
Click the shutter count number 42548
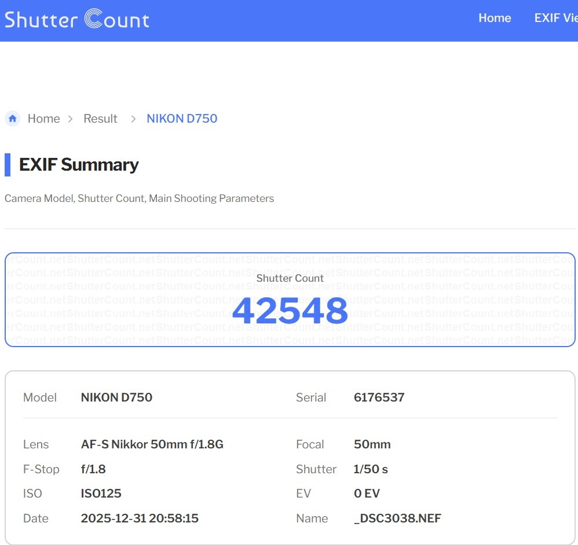tap(290, 311)
